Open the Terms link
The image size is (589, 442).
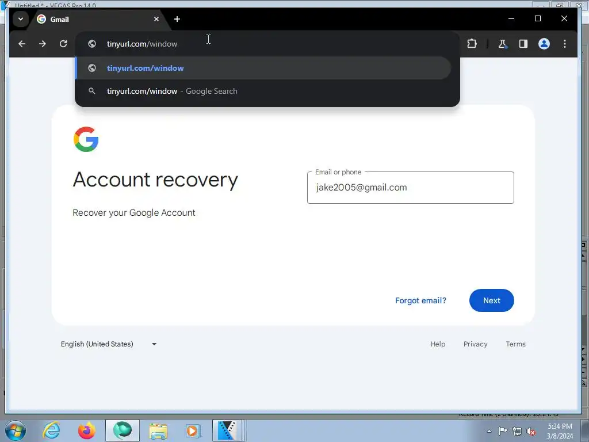[x=515, y=344]
